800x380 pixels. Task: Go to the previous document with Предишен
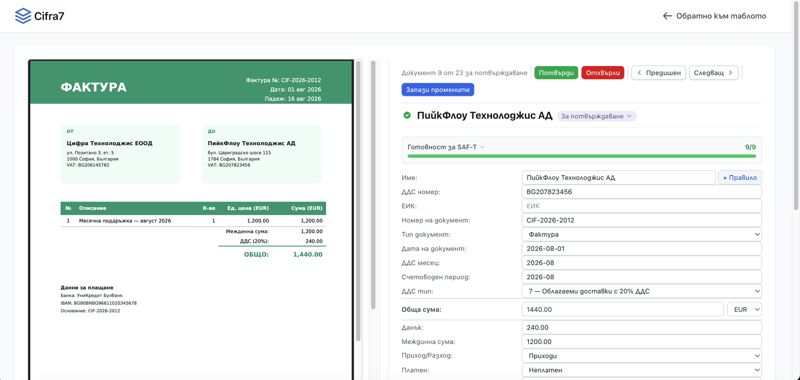pyautogui.click(x=659, y=72)
